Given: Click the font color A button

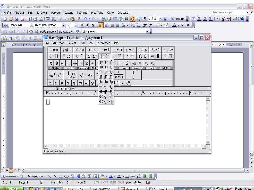Looking at the screenshot, I should click(174, 25).
